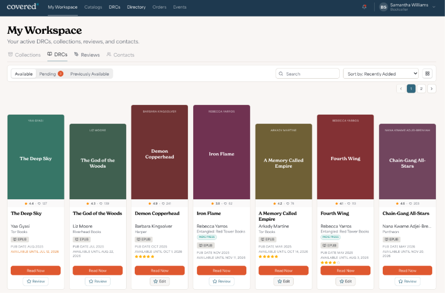Click author name Barbara Kingsolver
The width and height of the screenshot is (445, 293).
pyautogui.click(x=153, y=226)
